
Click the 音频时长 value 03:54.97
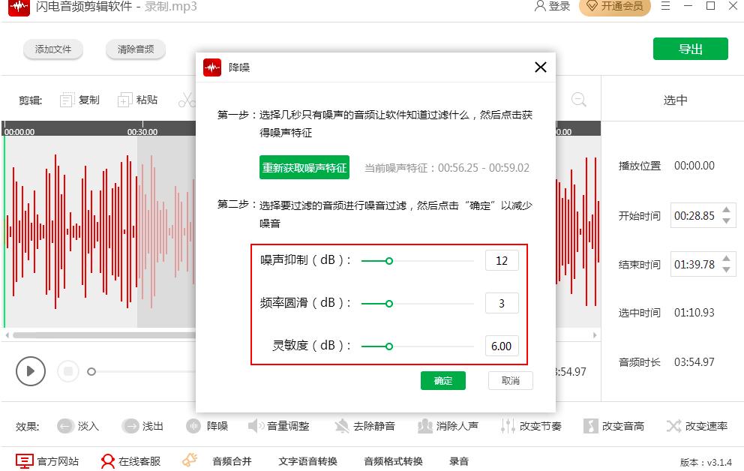pyautogui.click(x=694, y=362)
